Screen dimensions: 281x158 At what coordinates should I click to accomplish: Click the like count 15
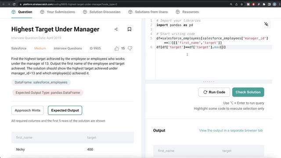(x=123, y=48)
